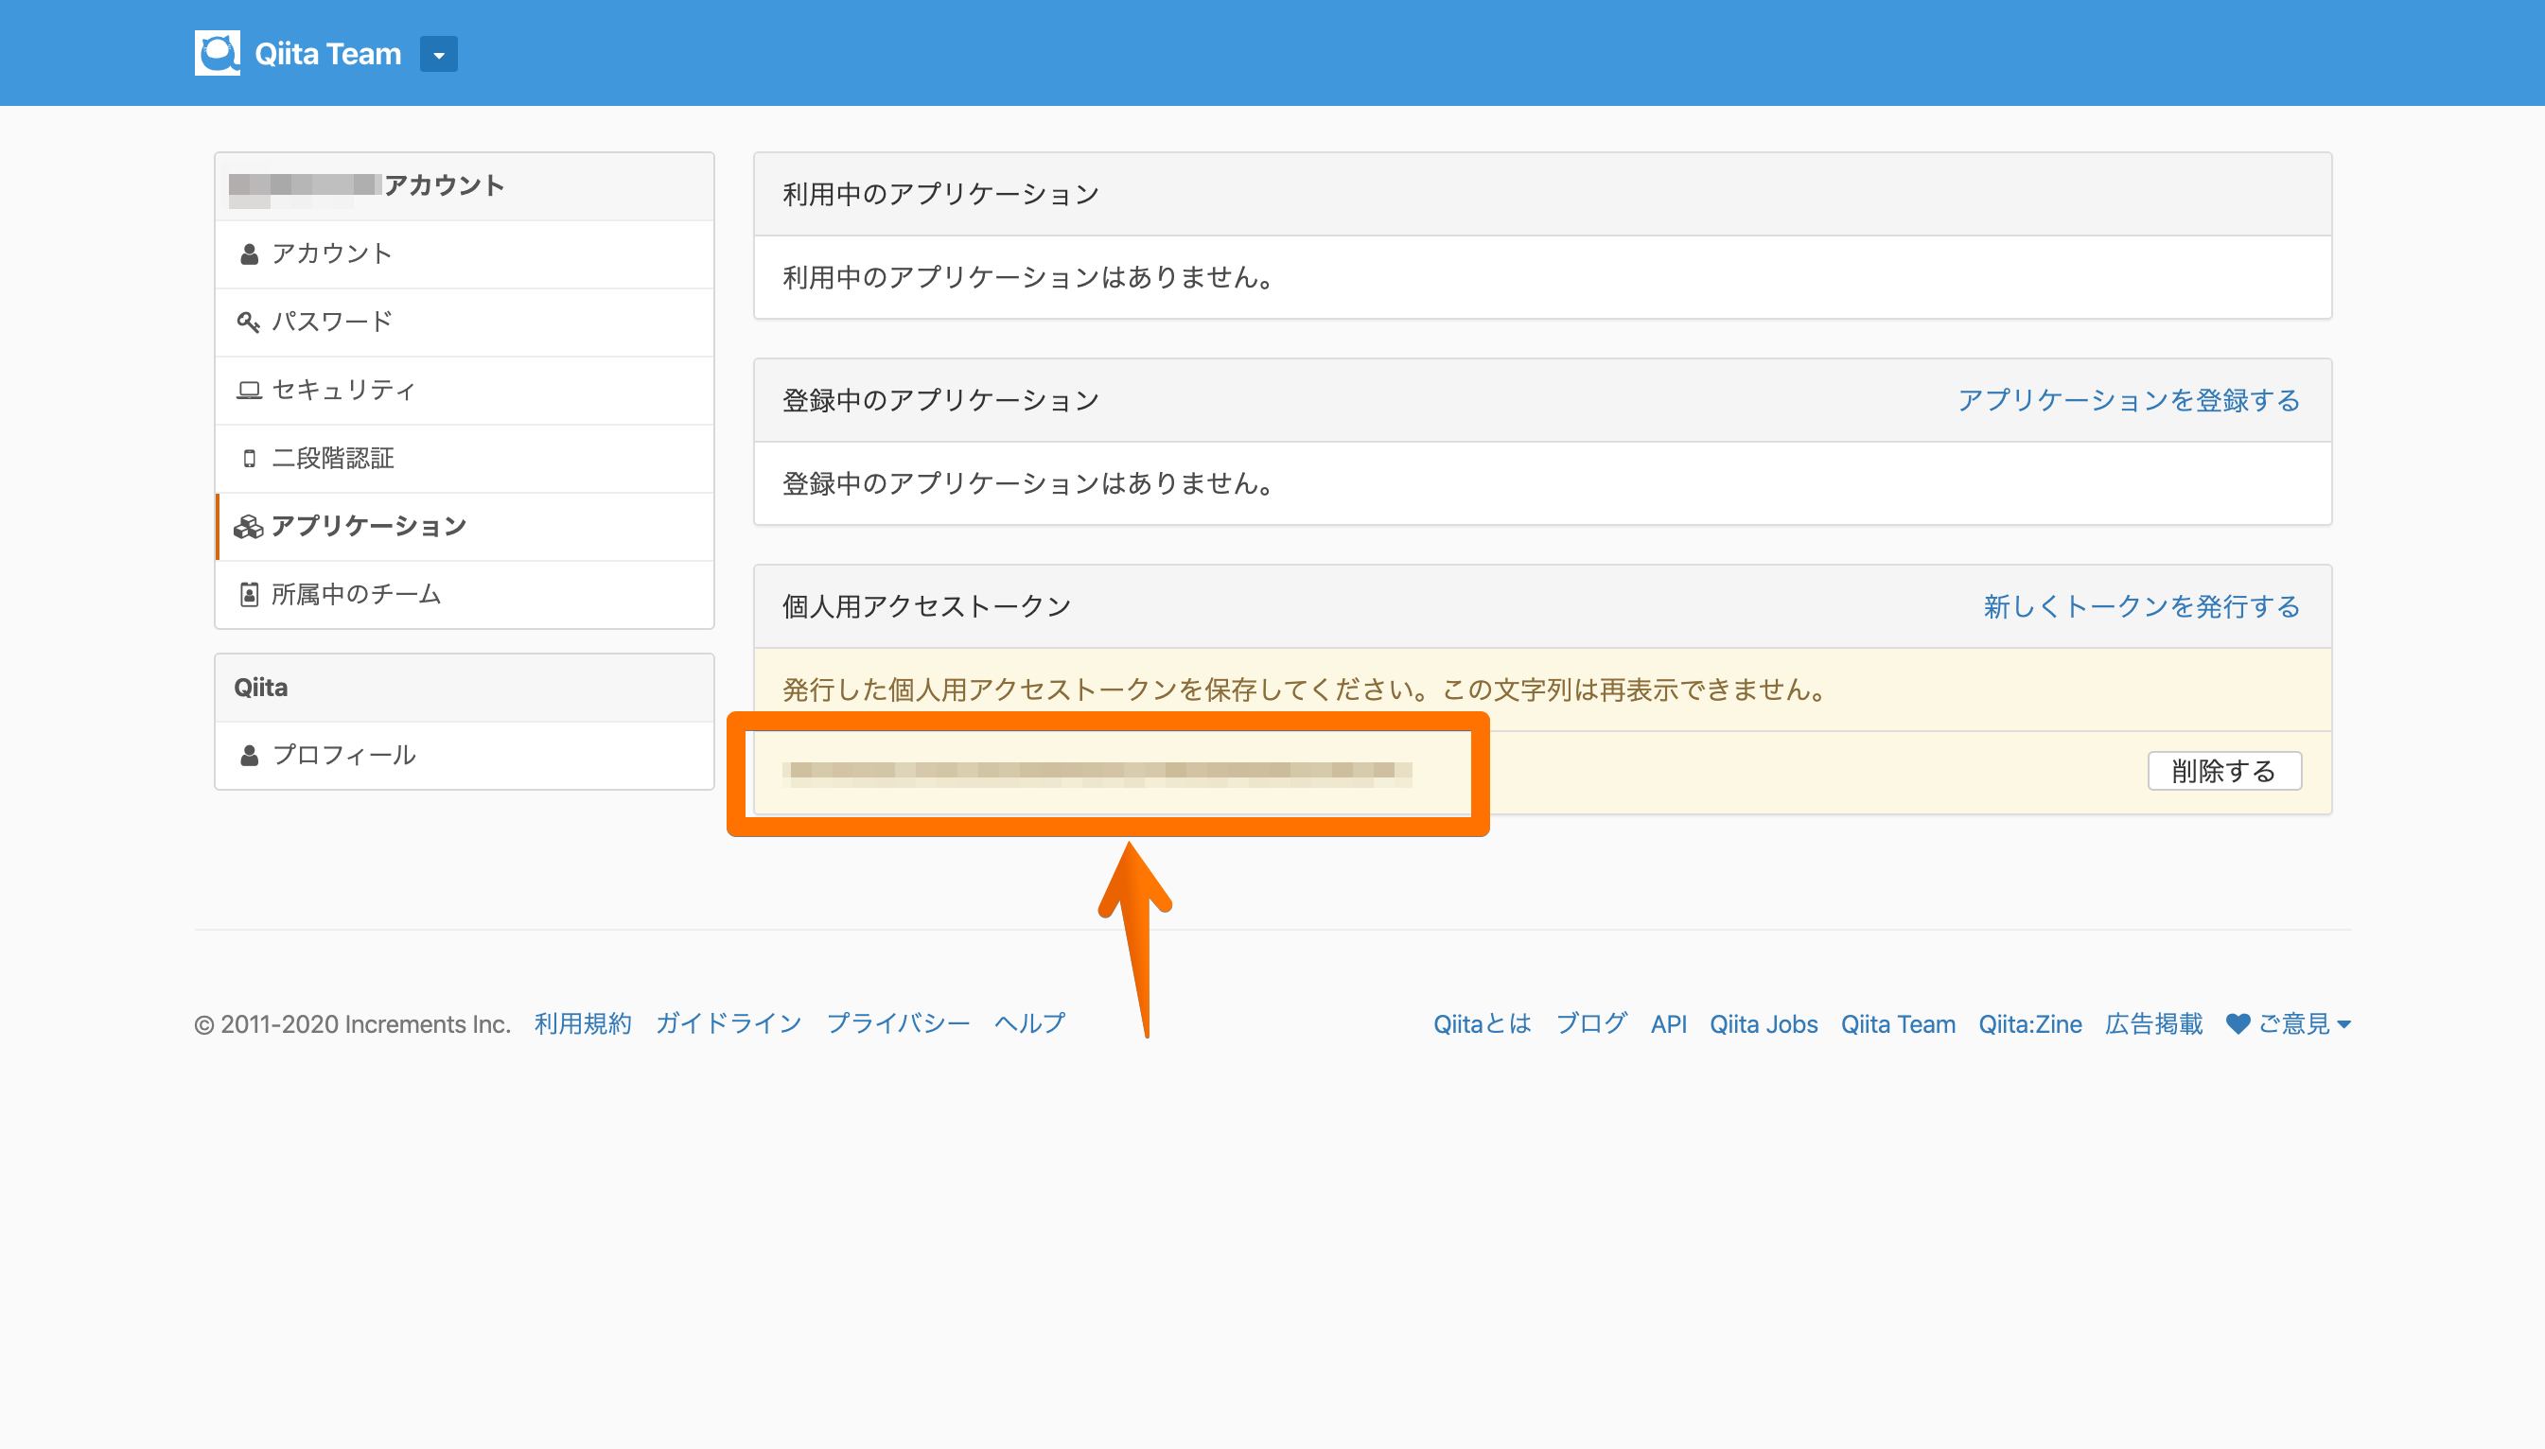
Task: Open the パスワード settings menu item
Action: click(x=332, y=323)
